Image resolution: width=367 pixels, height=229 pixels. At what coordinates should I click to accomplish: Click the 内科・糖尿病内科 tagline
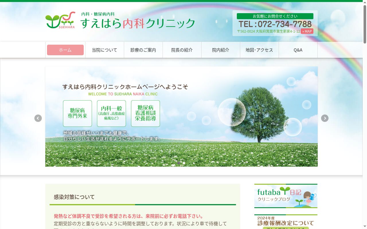[98, 14]
